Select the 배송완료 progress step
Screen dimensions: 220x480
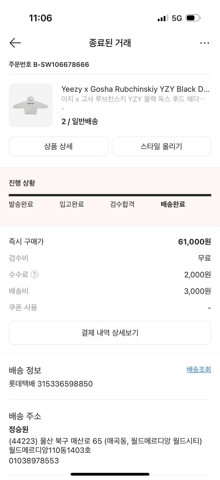point(173,204)
